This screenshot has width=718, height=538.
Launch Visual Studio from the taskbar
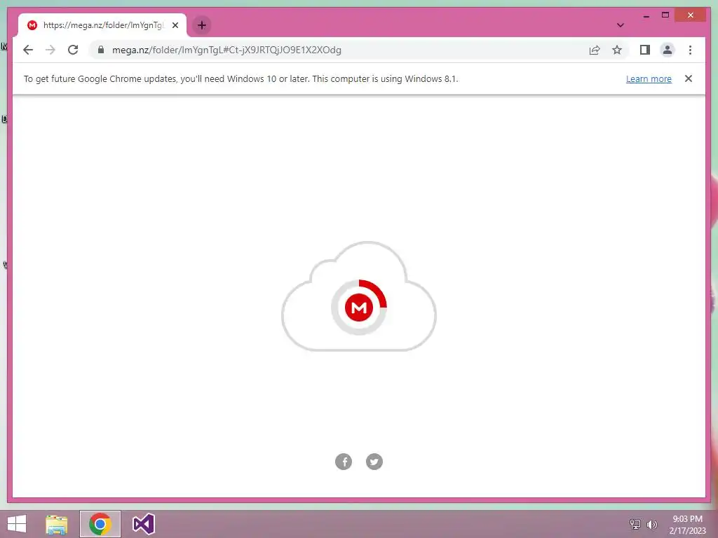(143, 524)
